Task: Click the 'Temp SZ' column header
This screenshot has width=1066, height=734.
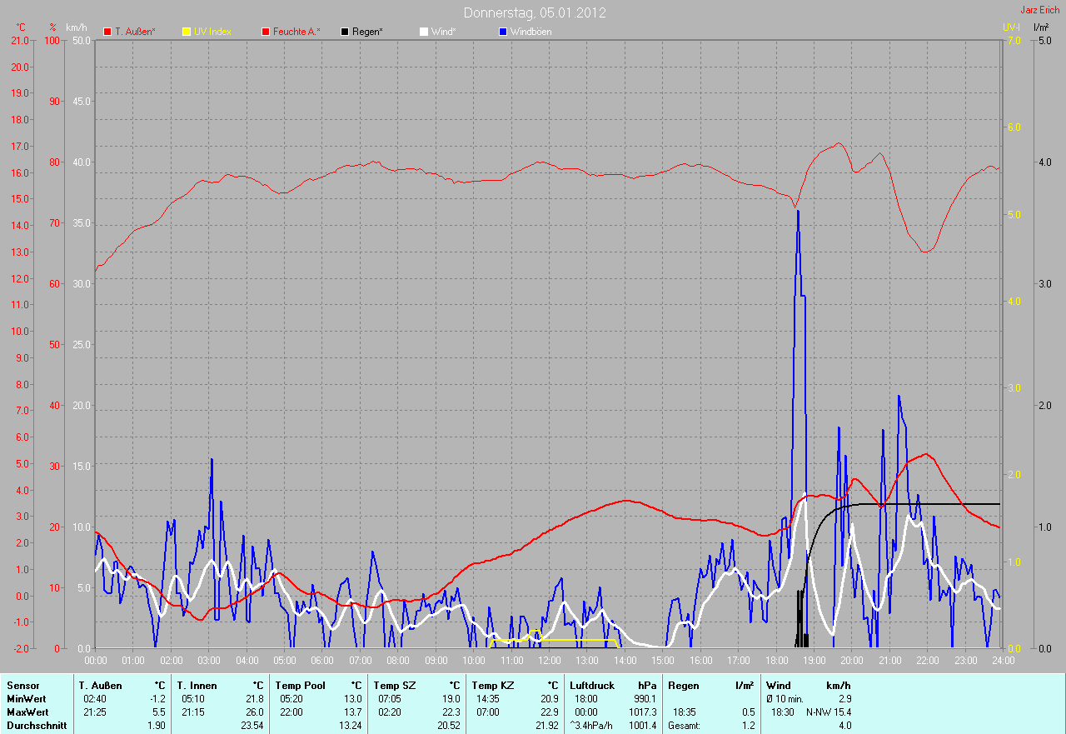Action: coord(393,686)
